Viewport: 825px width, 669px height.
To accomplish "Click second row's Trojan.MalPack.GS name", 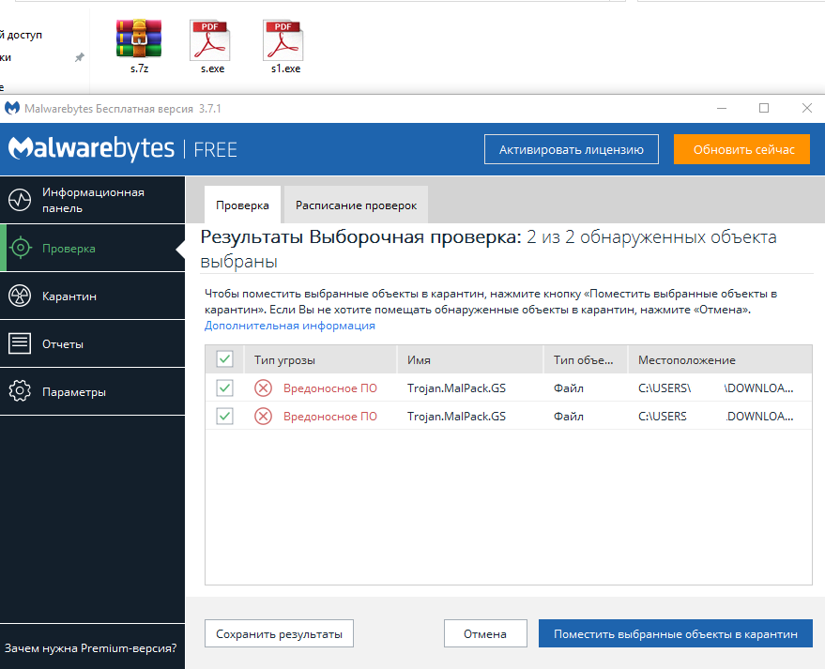I will point(457,417).
